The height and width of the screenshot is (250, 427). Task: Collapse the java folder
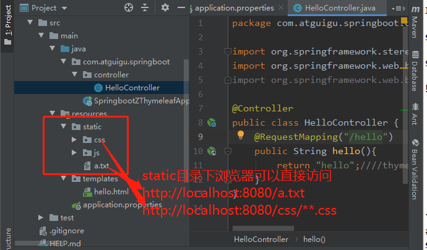53,48
